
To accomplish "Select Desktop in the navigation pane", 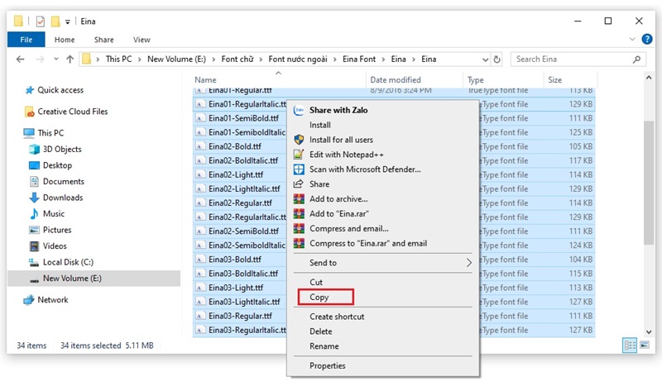I will coord(57,165).
